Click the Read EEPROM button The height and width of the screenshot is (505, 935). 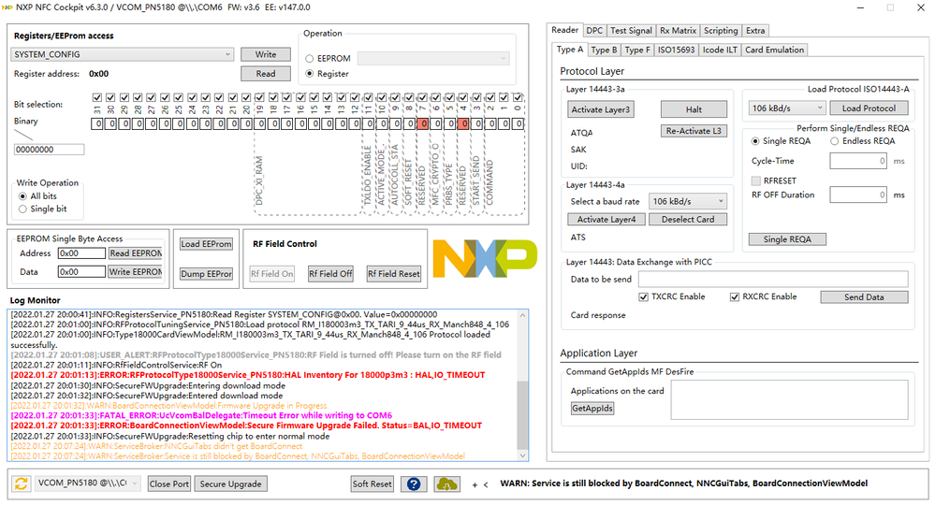pos(136,253)
